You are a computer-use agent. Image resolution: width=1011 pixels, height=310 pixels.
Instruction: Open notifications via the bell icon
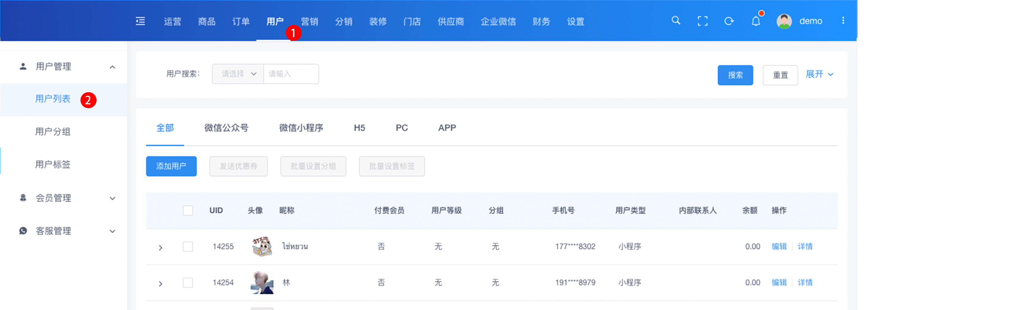click(756, 21)
